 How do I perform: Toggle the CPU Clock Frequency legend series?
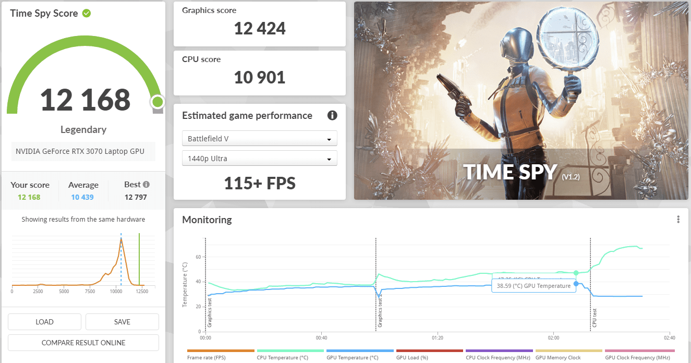coord(499,355)
